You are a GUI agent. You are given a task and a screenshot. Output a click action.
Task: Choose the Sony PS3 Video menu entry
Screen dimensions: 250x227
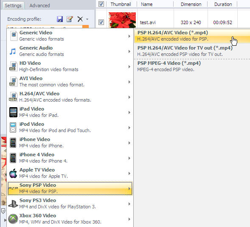click(x=70, y=204)
